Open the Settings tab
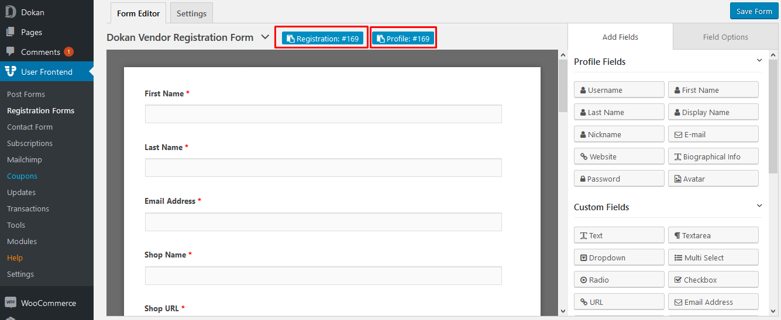 [191, 13]
